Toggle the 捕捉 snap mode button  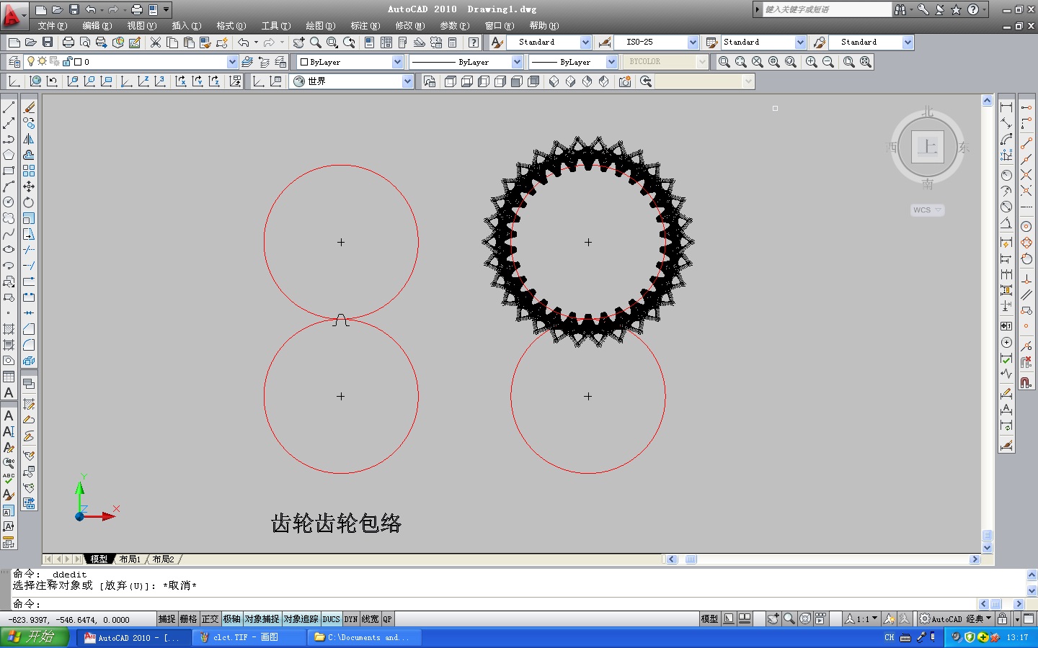click(x=167, y=619)
